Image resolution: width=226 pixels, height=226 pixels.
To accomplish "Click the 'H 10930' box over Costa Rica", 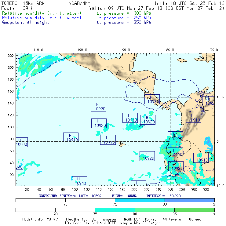I will (x=152, y=99).
